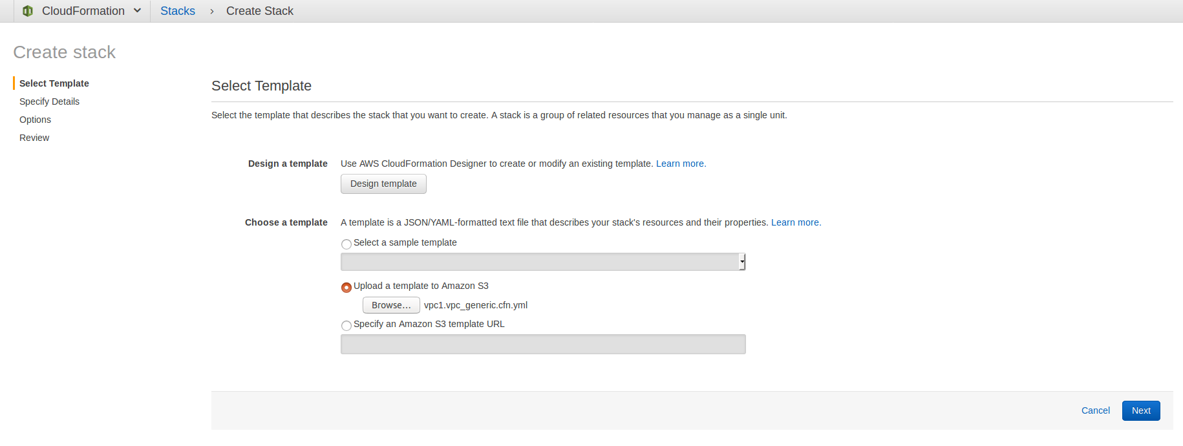
Task: Open Learn more link about templates
Action: coord(796,222)
